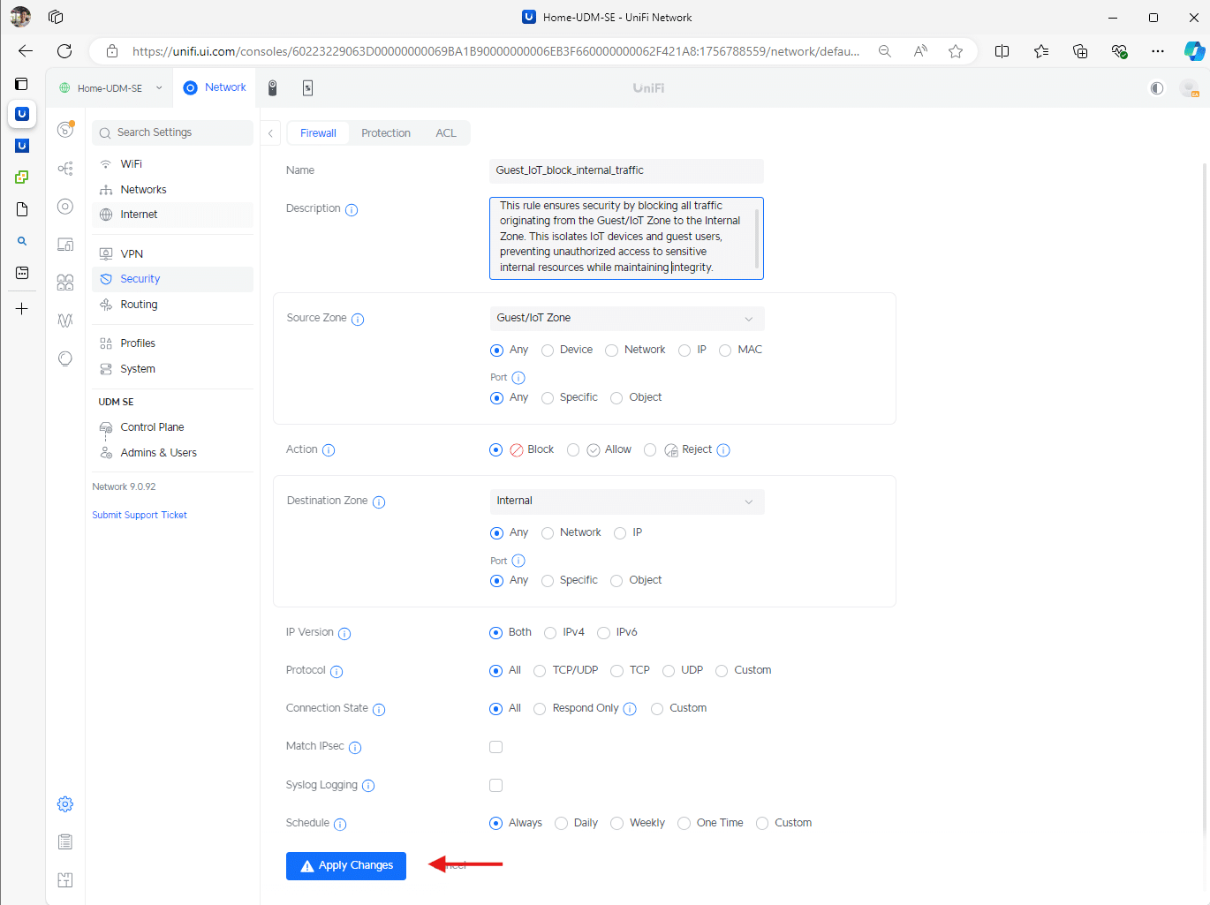Open System settings in the menu

coord(172,369)
